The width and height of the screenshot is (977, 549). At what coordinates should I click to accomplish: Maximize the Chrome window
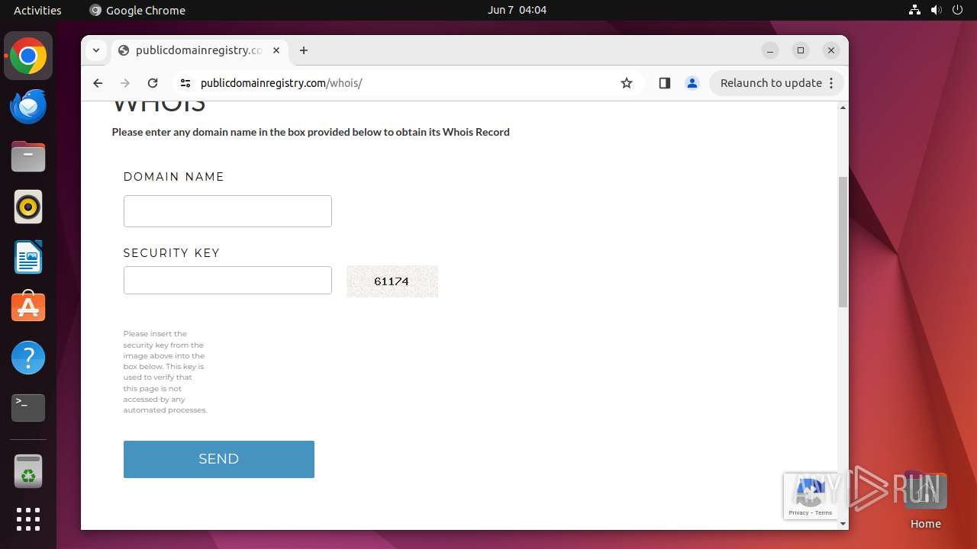801,50
